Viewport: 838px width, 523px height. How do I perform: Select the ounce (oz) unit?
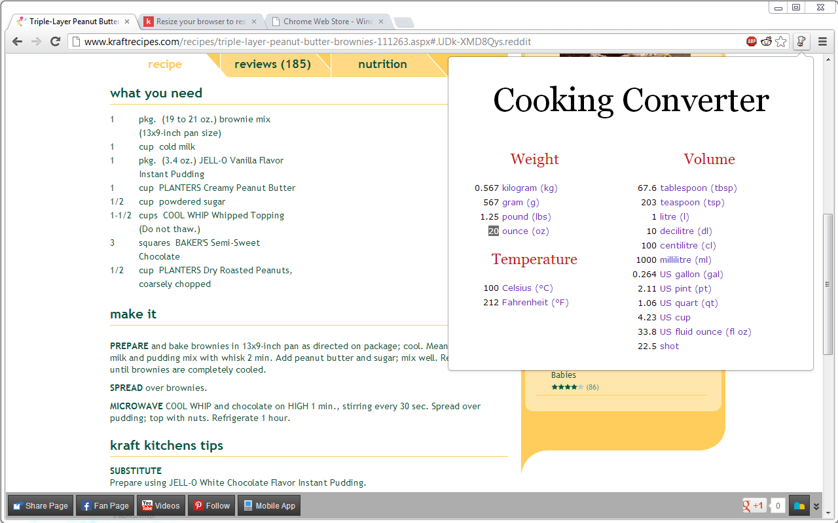(x=526, y=231)
